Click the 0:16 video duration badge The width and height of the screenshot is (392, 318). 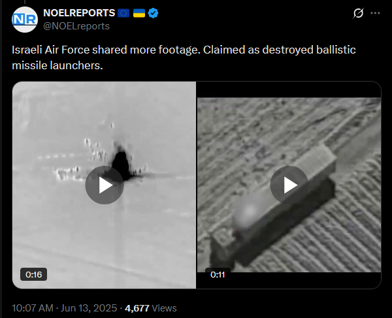(x=33, y=274)
